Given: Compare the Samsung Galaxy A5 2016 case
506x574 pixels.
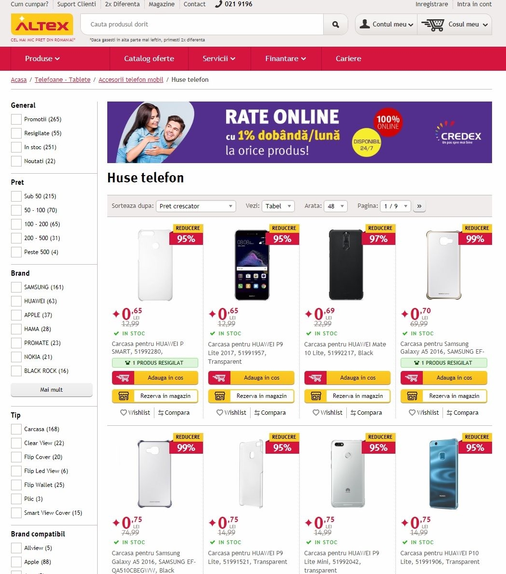Looking at the screenshot, I should click(x=462, y=412).
